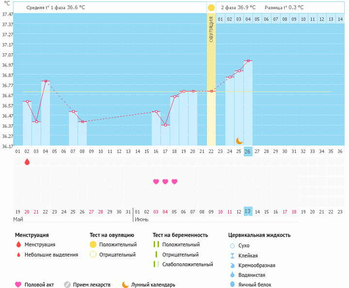Click the crescent moon icon in the chart
The height and width of the screenshot is (288, 349).
[x=239, y=141]
